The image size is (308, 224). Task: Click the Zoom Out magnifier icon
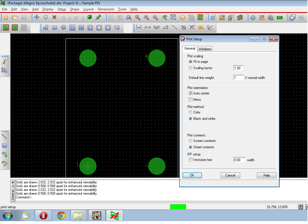tap(155, 18)
